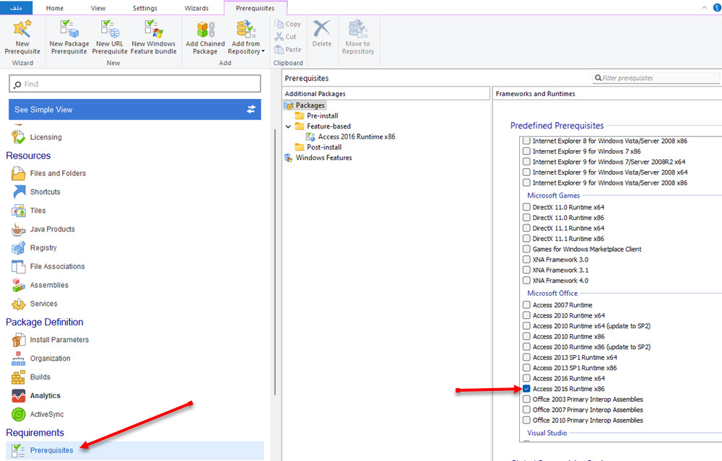Uncheck Access 2016 Runtime x86
This screenshot has width=722, height=461.
526,389
